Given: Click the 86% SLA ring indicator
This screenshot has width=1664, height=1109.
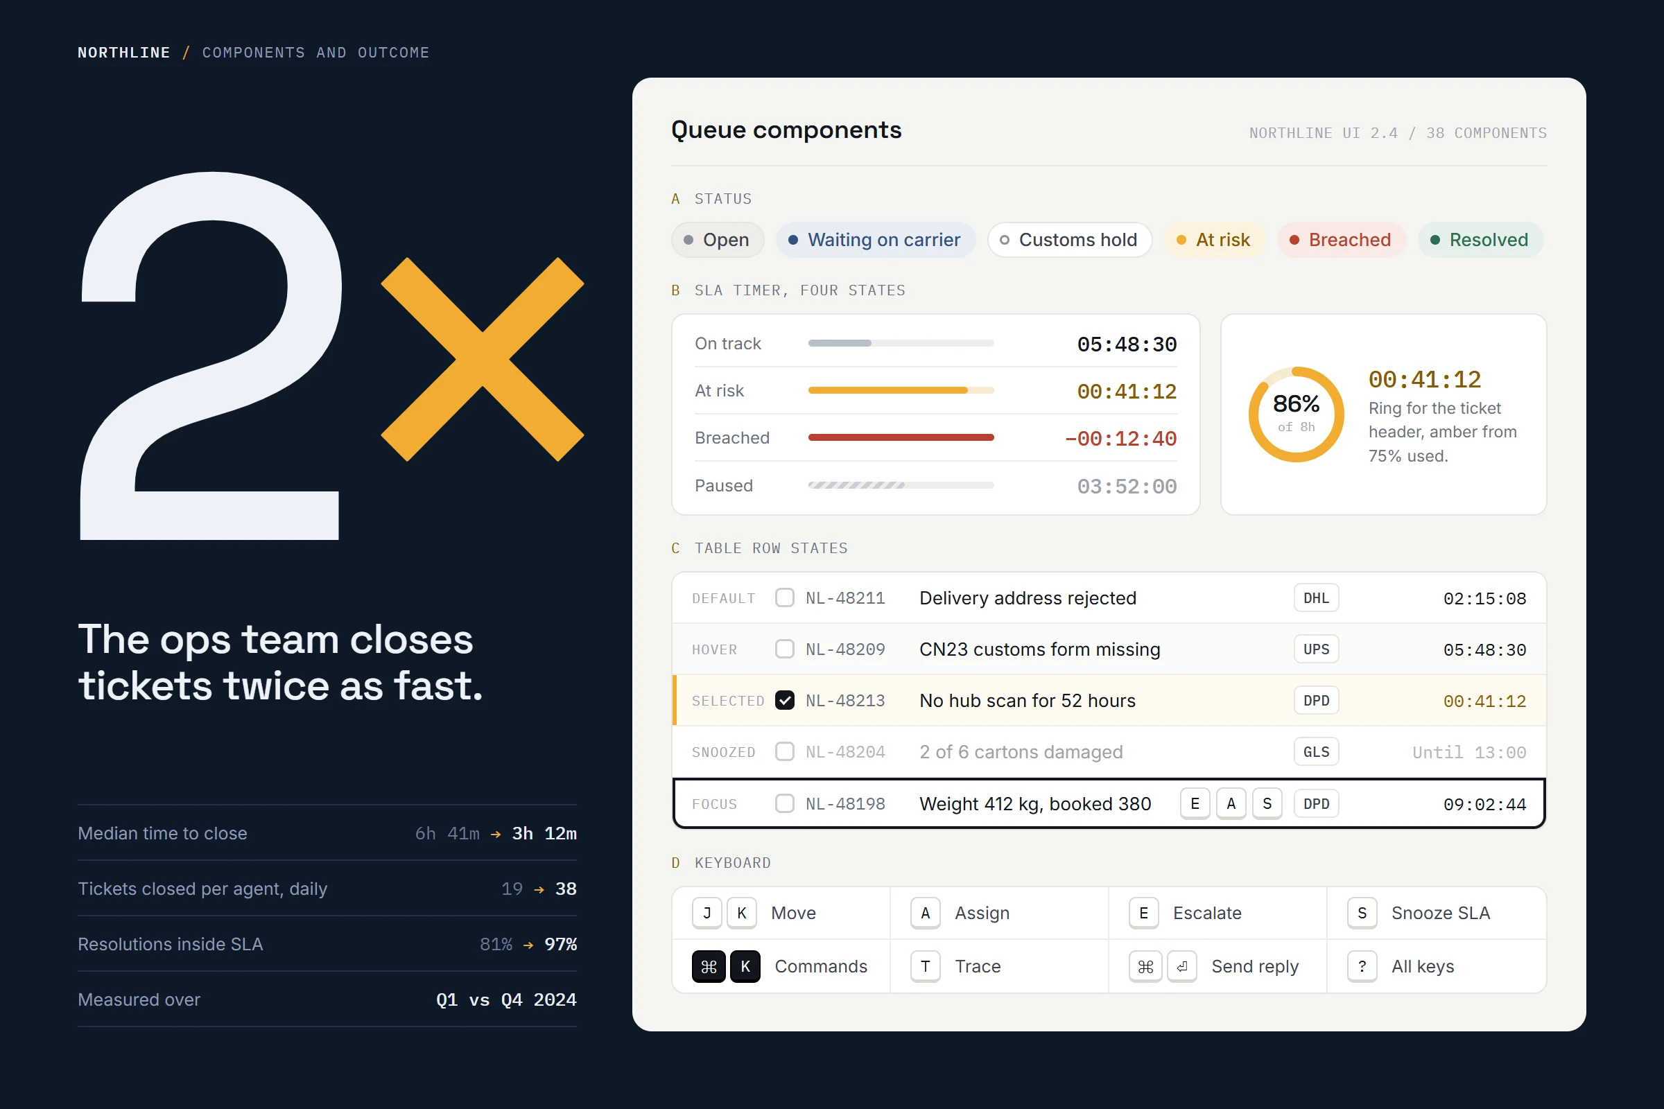Looking at the screenshot, I should pyautogui.click(x=1296, y=414).
